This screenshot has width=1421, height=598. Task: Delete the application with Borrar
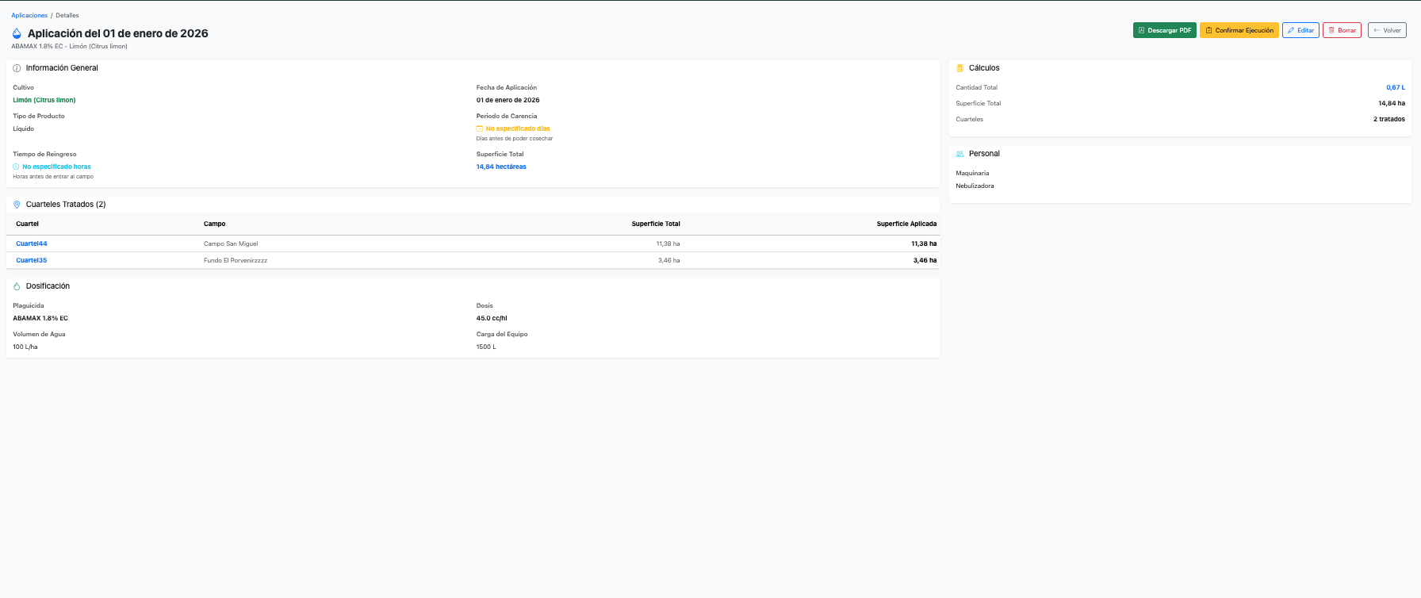(1342, 30)
